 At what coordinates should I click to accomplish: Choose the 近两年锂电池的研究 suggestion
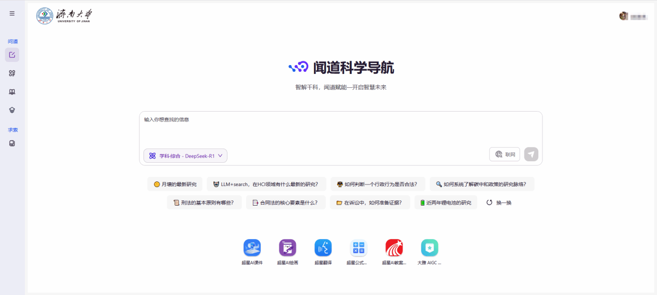point(446,203)
